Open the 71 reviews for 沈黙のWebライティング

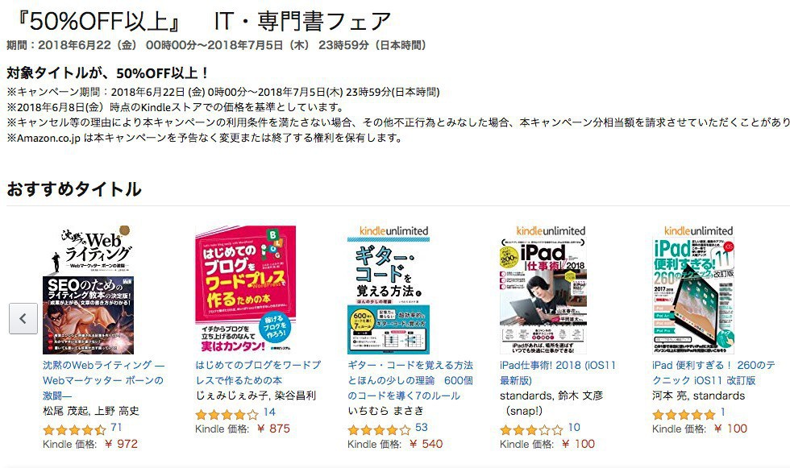coord(116,427)
